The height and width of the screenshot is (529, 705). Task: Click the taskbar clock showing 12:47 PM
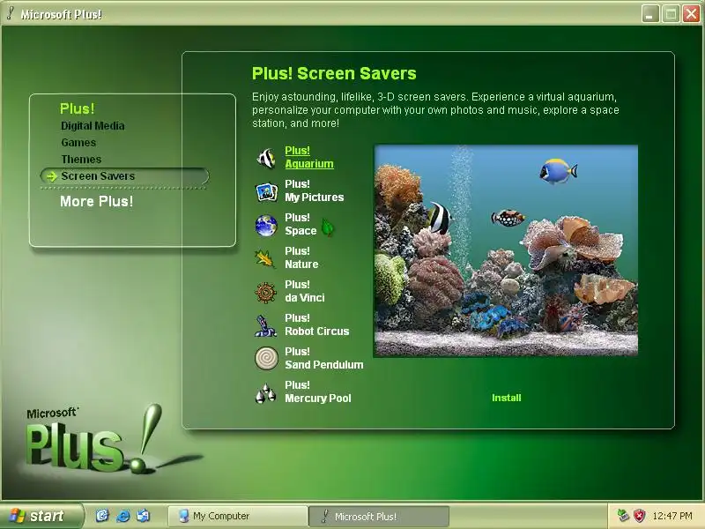pos(672,516)
